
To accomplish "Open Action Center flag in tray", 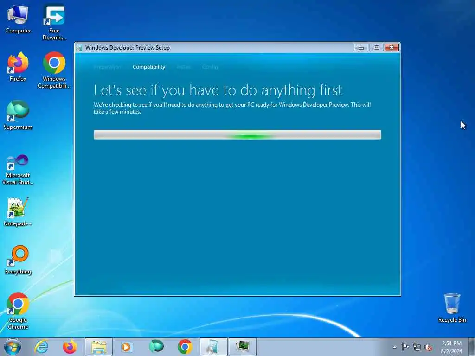I will click(x=405, y=347).
